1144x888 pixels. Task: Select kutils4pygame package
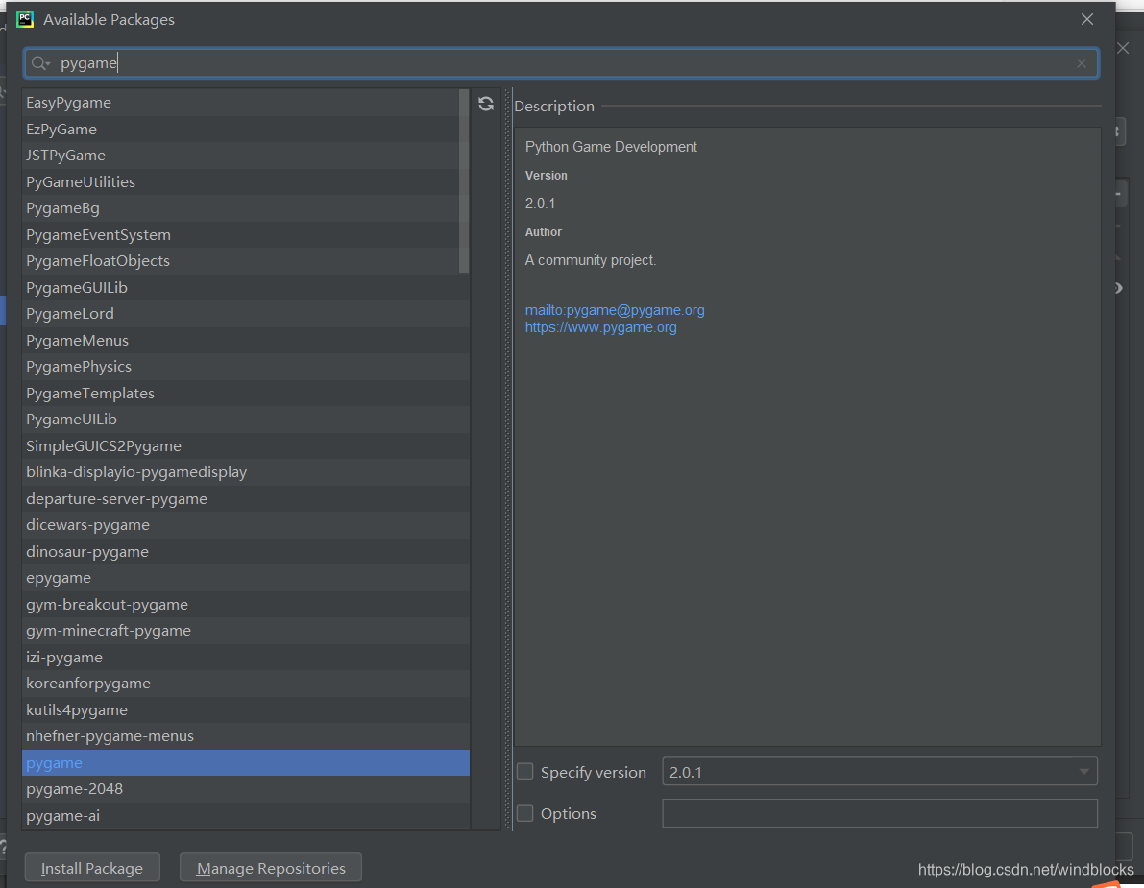(x=246, y=710)
